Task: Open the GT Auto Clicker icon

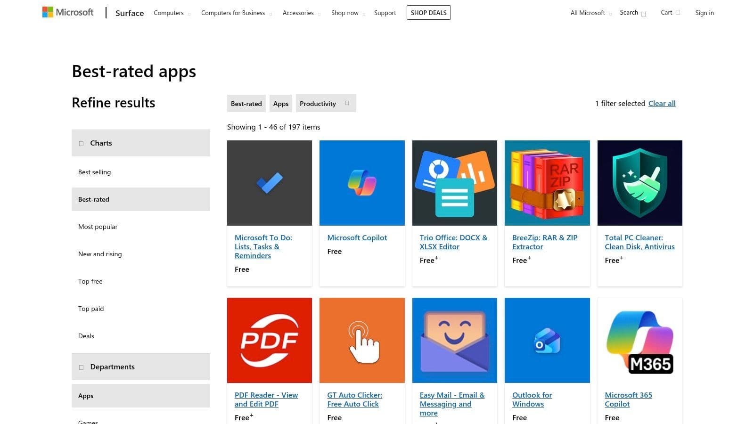Action: [362, 340]
